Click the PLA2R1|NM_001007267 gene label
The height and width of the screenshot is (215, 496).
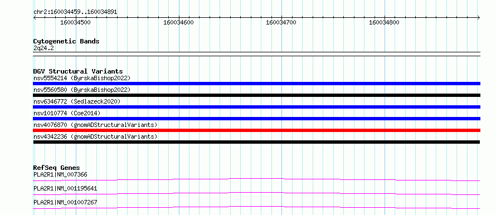click(65, 202)
